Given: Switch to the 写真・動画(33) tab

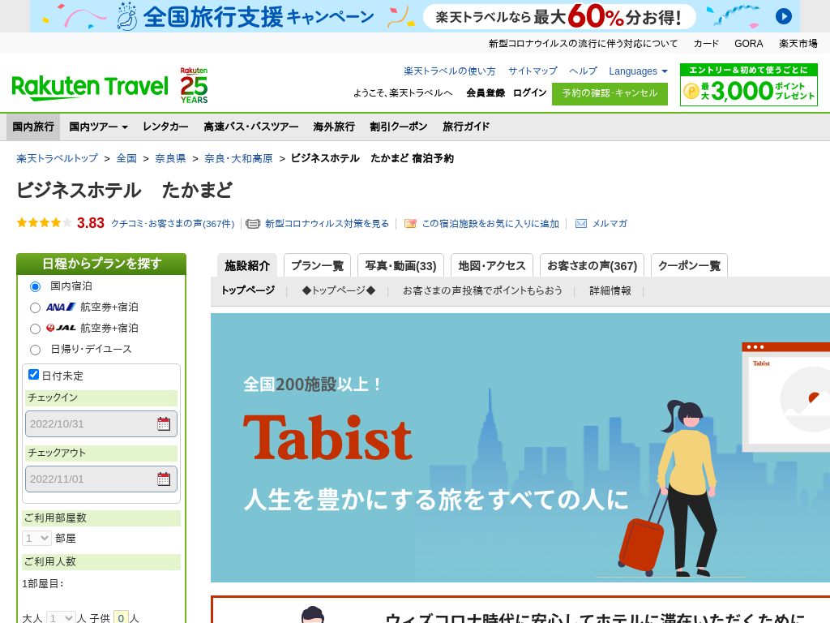Looking at the screenshot, I should click(x=400, y=265).
